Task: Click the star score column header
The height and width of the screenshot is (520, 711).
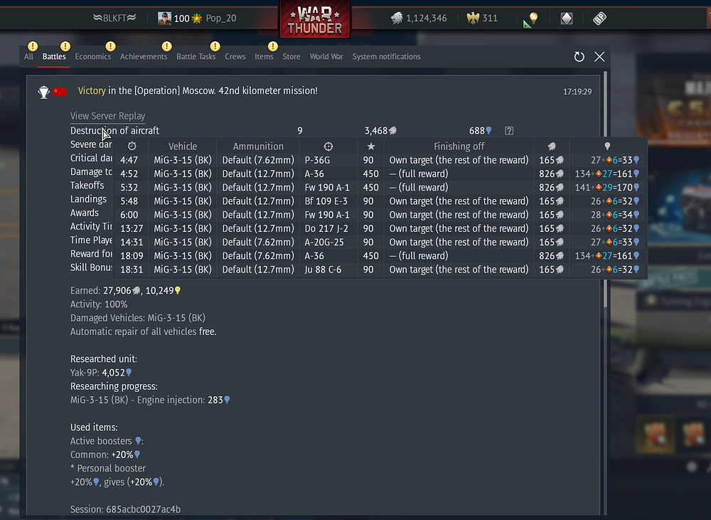Action: pyautogui.click(x=371, y=146)
